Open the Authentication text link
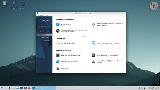This screenshot has height=90, width=160. 66,24
